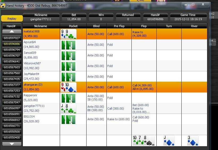Select player name BIG1314

point(29,116)
